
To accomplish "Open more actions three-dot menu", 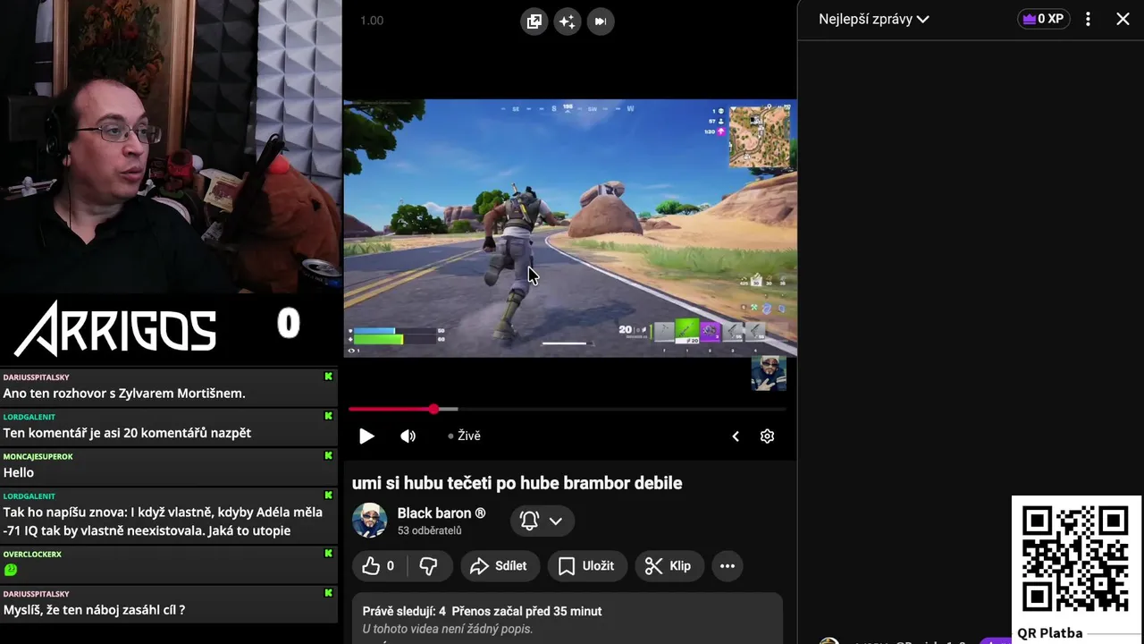I will pyautogui.click(x=728, y=566).
